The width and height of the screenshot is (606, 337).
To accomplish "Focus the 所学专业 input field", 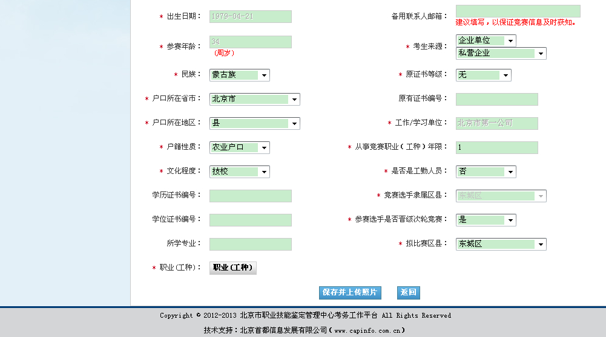I will (250, 244).
